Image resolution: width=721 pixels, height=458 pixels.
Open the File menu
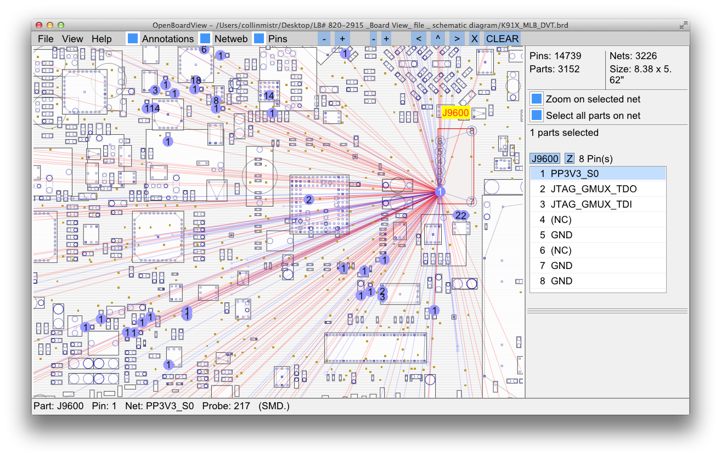(x=46, y=39)
